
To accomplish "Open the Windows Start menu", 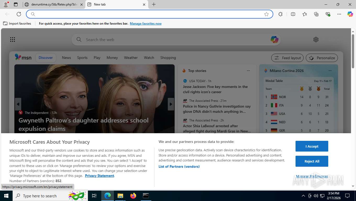I will click(6, 196).
